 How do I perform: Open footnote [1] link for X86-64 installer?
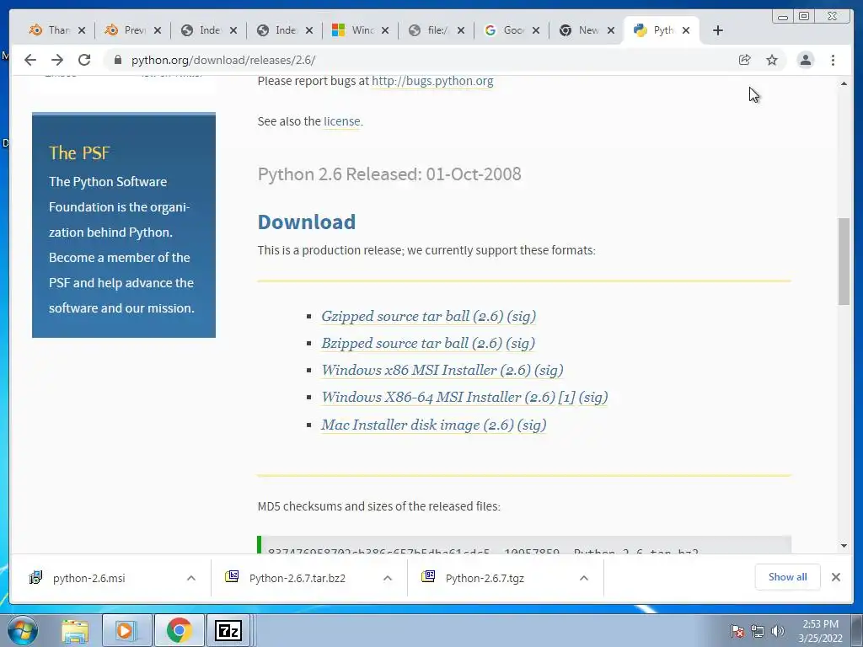(x=566, y=398)
